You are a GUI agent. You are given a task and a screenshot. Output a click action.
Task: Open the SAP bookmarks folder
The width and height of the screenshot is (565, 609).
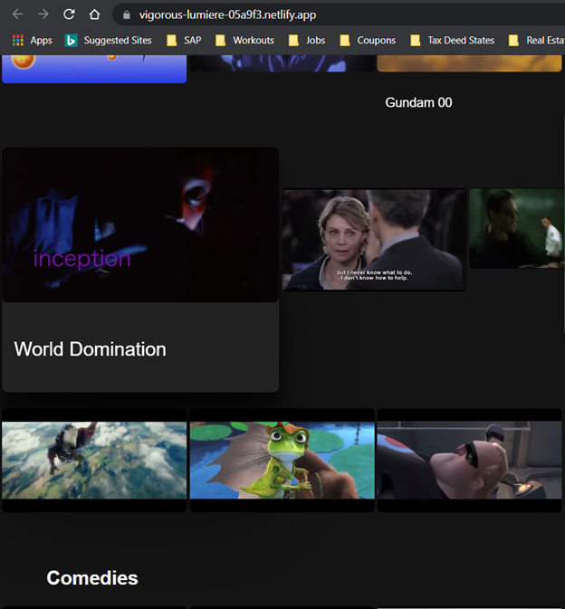pos(184,41)
